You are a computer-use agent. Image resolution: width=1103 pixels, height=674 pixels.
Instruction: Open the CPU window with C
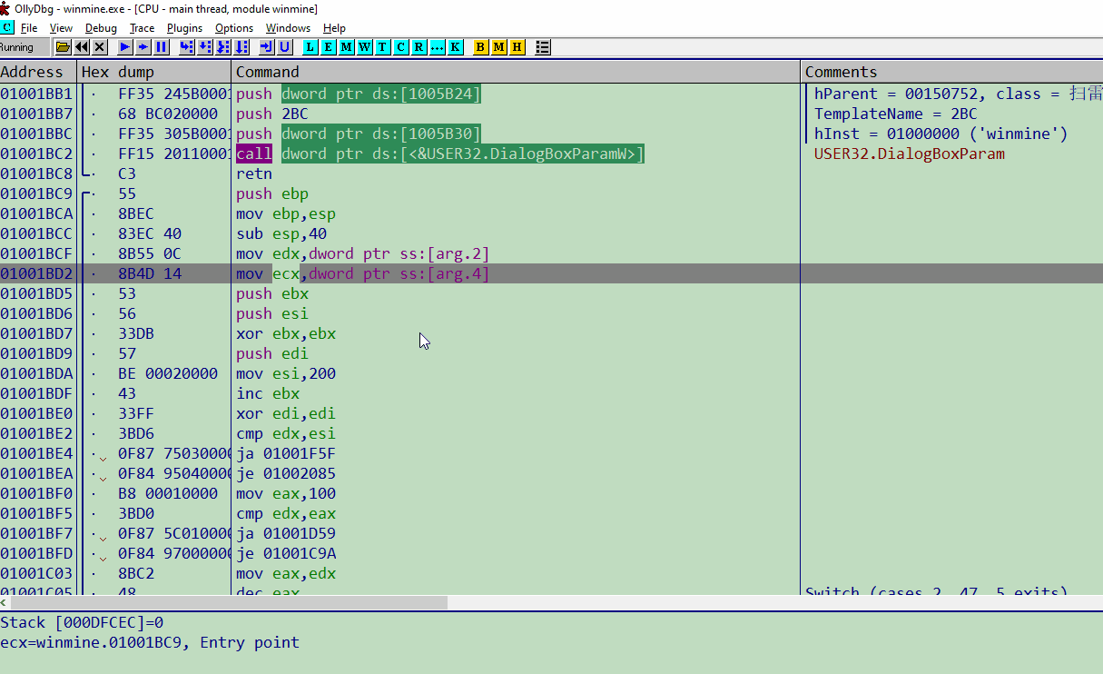click(400, 46)
